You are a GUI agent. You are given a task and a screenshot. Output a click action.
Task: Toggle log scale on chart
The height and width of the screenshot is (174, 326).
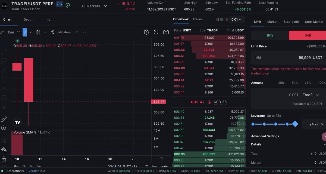point(155,166)
